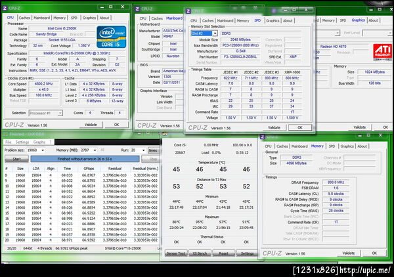Click the "Finished without errors" progress bar
Screen dimensions: 394x277
[85, 159]
